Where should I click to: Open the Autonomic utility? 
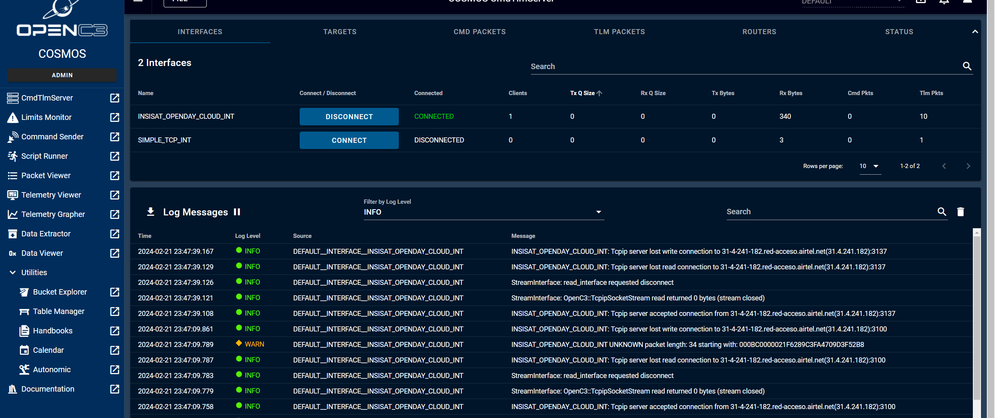[52, 369]
